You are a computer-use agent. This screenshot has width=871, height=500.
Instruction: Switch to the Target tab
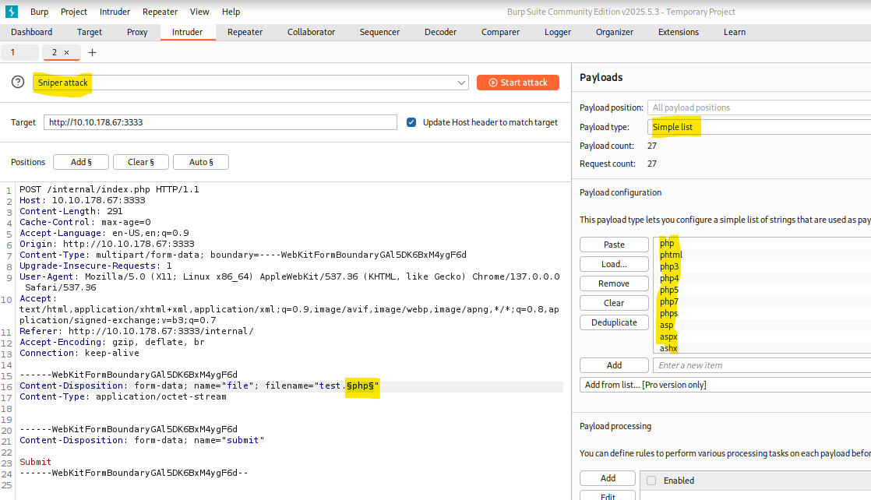(90, 32)
